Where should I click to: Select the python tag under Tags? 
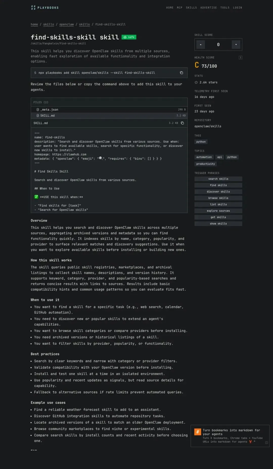pos(201,142)
